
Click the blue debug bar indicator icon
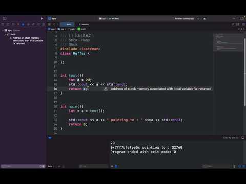[x=50, y=137]
